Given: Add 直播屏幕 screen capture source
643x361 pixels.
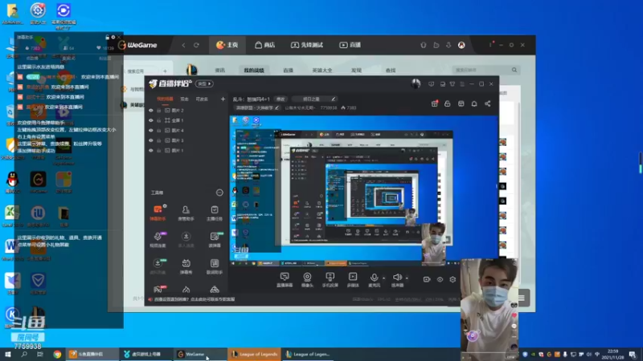Looking at the screenshot, I should (285, 279).
